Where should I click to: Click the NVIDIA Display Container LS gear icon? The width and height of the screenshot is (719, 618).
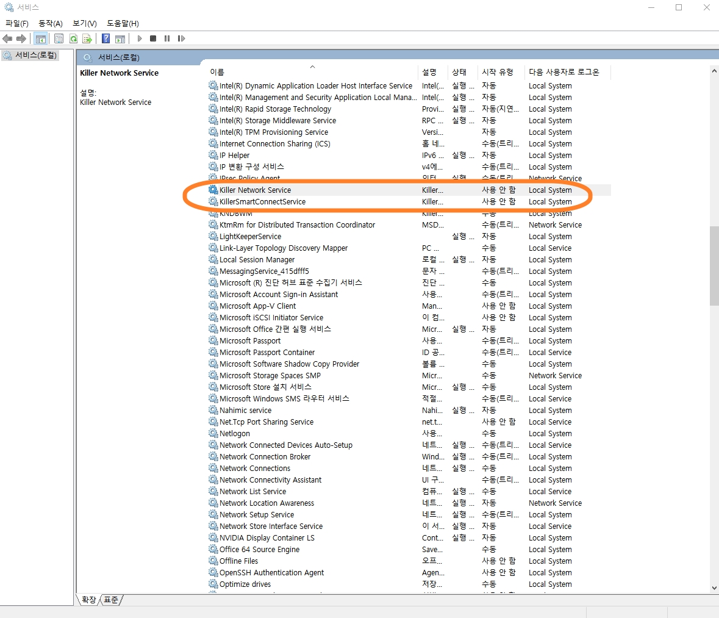point(213,537)
